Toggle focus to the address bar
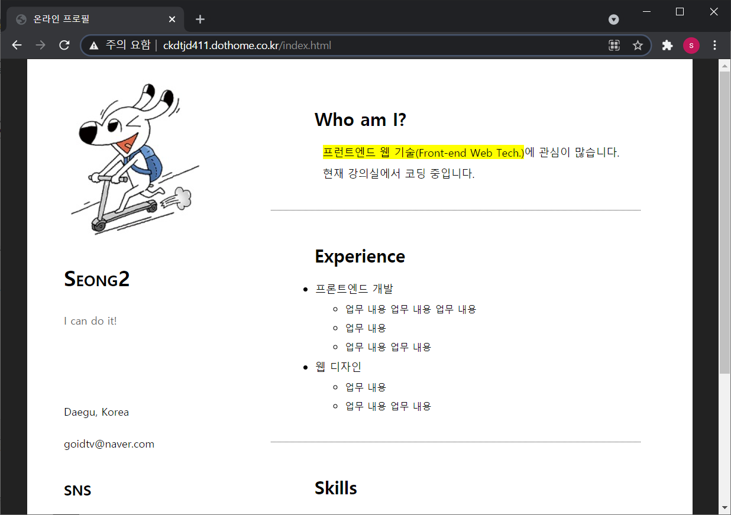731x515 pixels. coord(355,45)
